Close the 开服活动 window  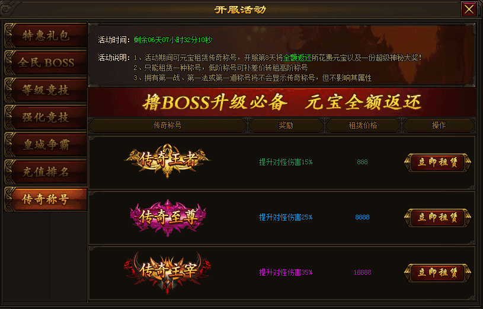[x=469, y=9]
